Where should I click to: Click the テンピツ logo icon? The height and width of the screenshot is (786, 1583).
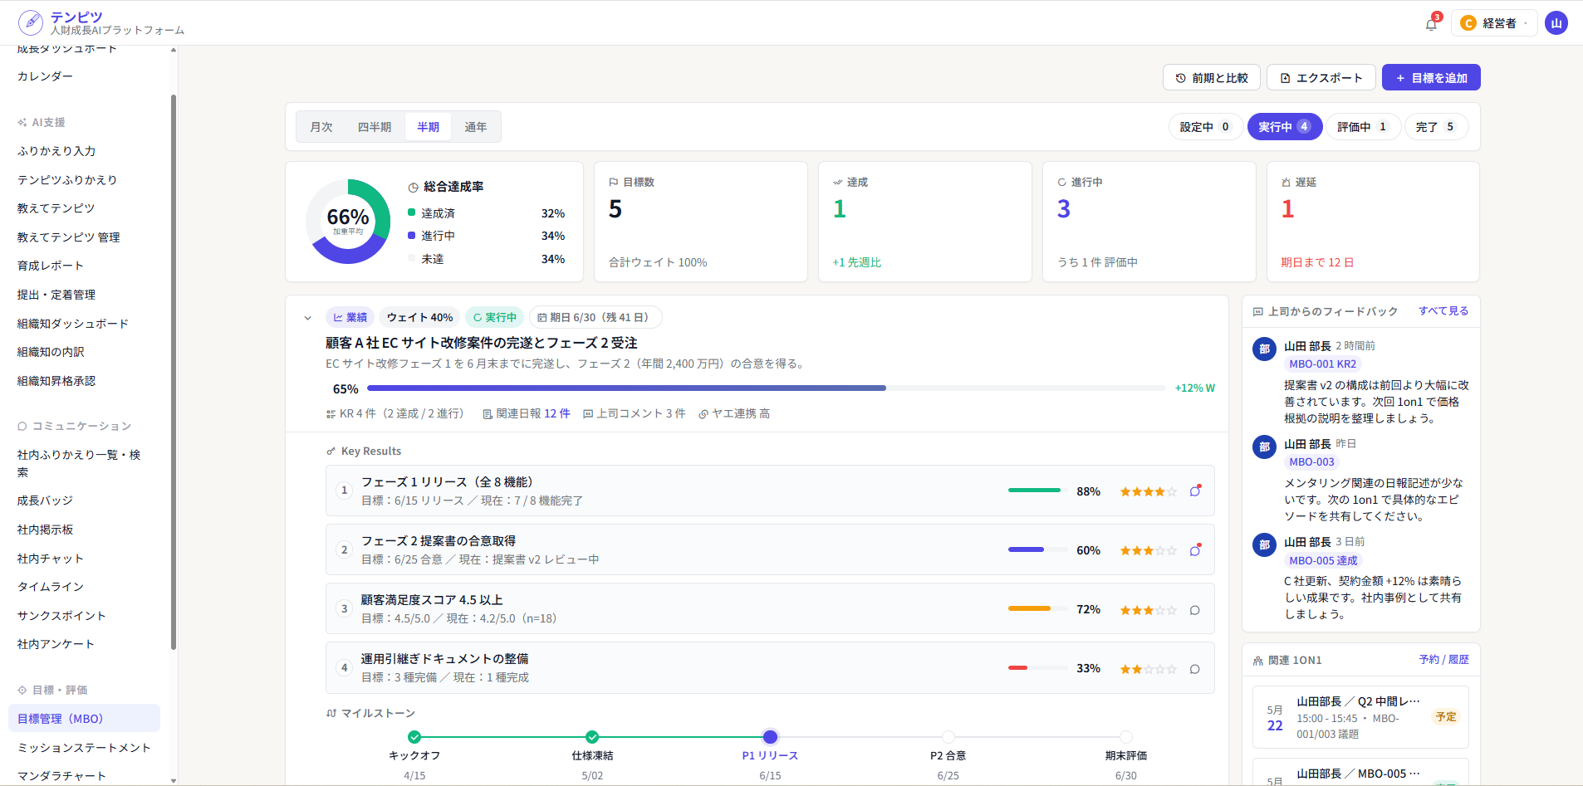pyautogui.click(x=31, y=22)
